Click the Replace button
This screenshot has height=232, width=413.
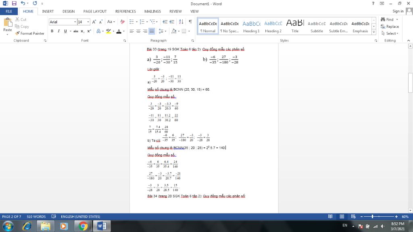click(x=390, y=27)
